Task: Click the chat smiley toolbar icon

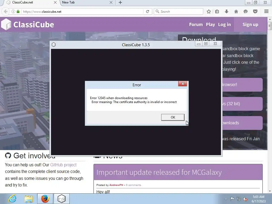Action: (245, 12)
